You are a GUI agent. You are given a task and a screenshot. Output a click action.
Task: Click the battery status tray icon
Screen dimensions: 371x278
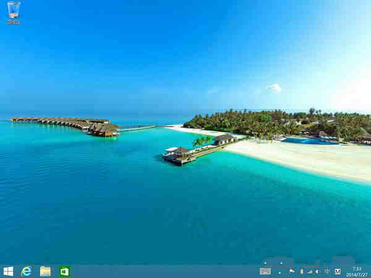[302, 271]
